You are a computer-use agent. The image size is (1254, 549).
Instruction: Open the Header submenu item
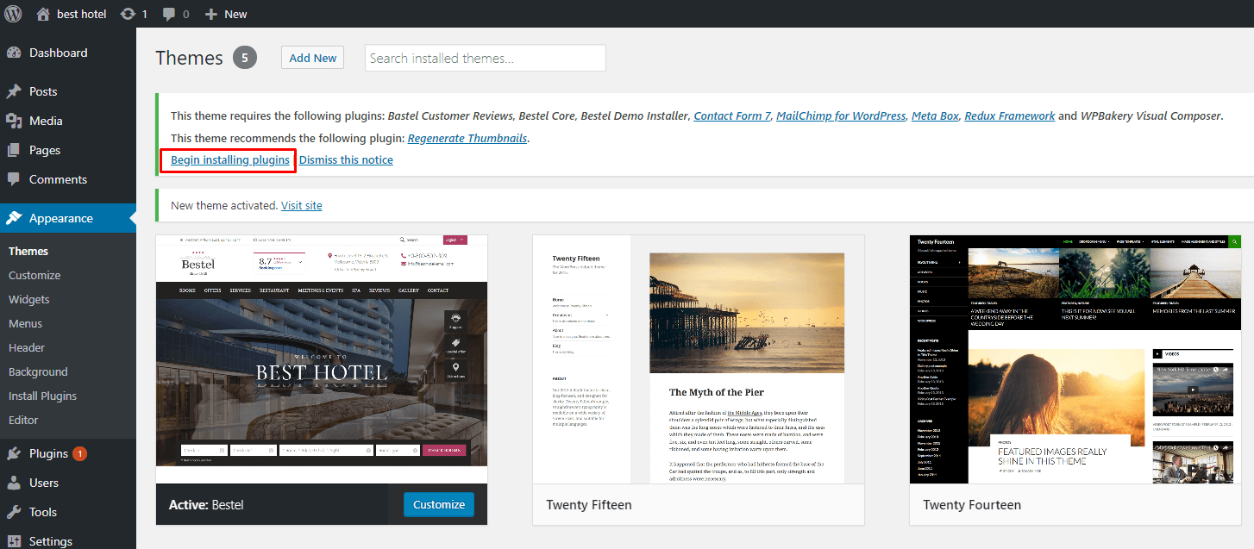[x=27, y=347]
